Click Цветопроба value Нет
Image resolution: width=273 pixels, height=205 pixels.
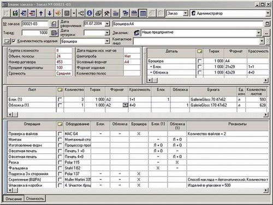pyautogui.click(x=132, y=57)
